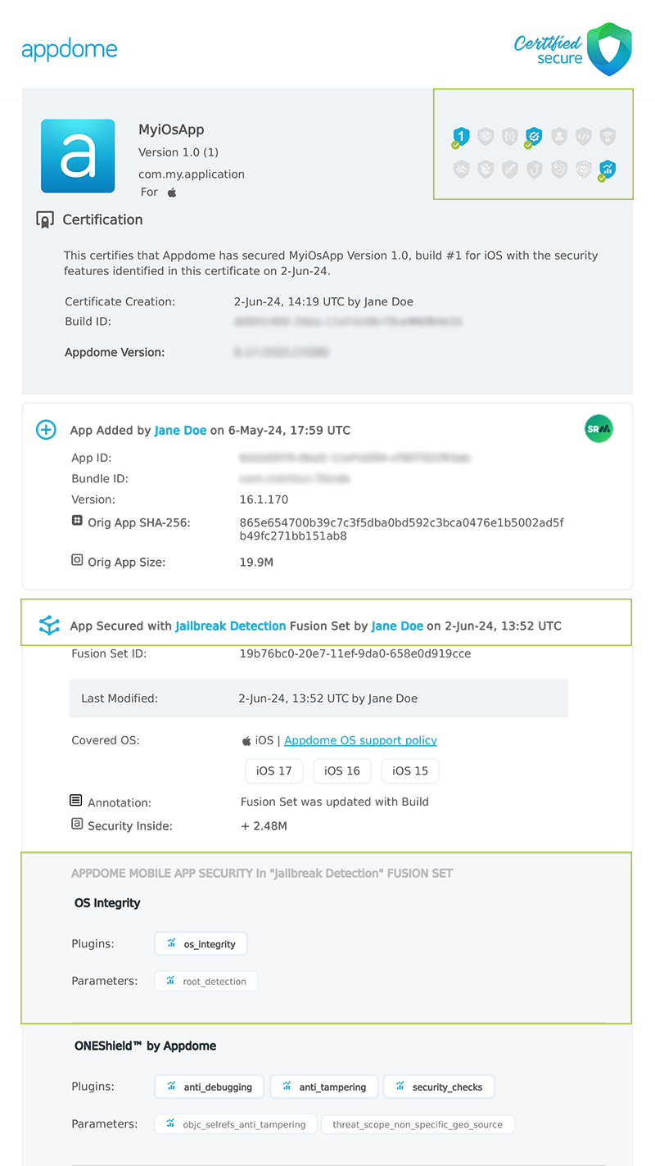Click the blue analytics chart shield badge

click(607, 169)
